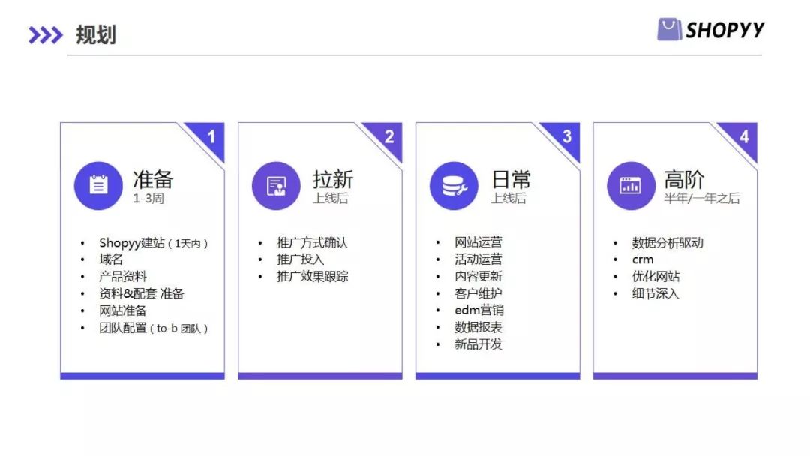810x456 pixels.
Task: Click the 活动运营 bullet item
Action: coord(478,259)
